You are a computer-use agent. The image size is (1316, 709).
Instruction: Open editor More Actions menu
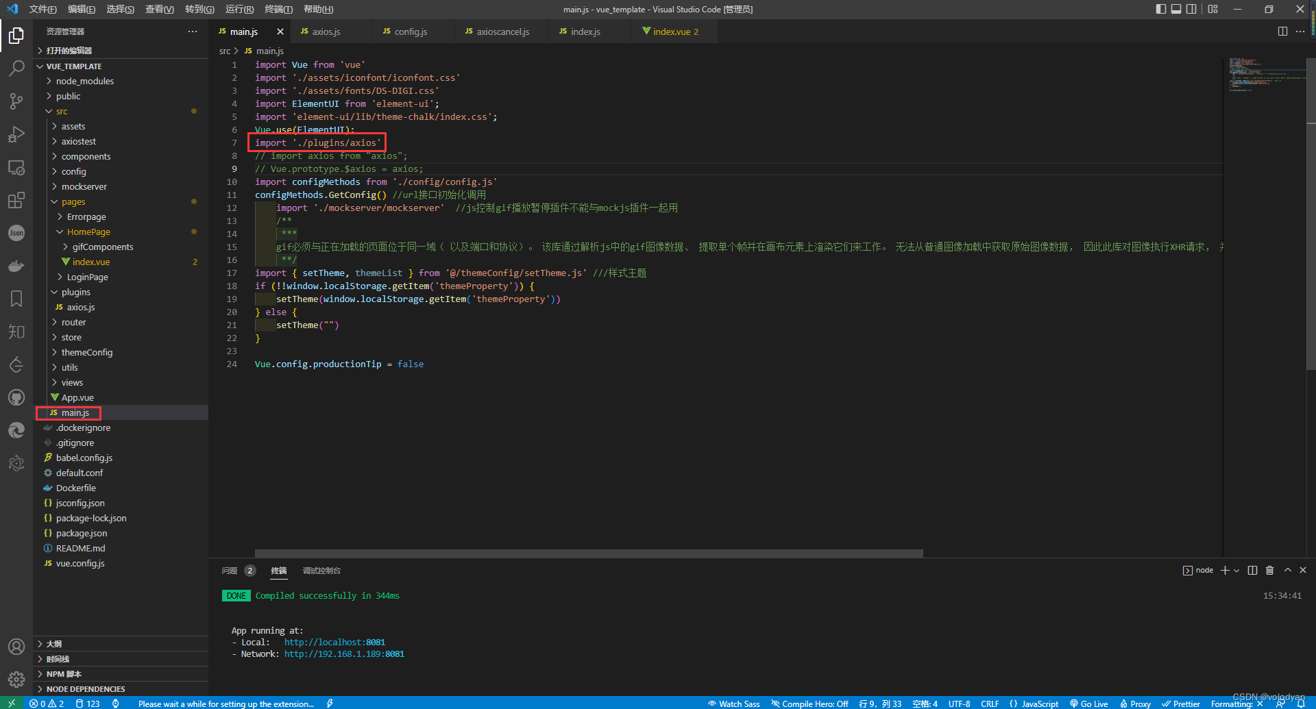(1300, 32)
